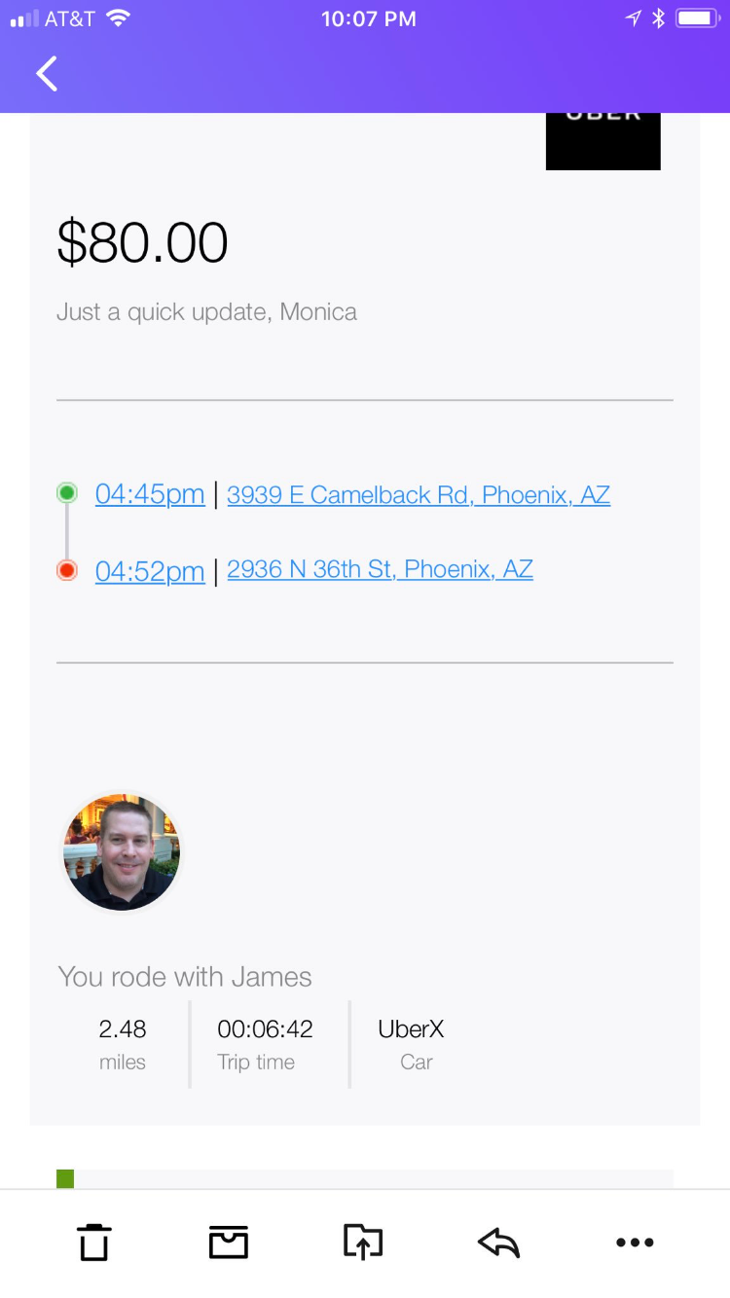This screenshot has width=730, height=1298.
Task: Tap driver James profile photo
Action: click(x=122, y=852)
